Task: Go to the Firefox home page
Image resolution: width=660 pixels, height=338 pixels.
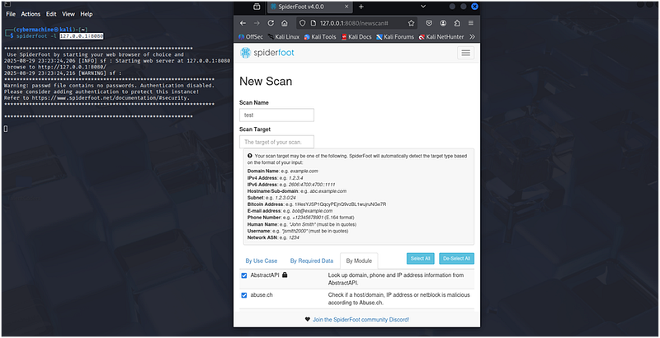Action: pyautogui.click(x=285, y=23)
